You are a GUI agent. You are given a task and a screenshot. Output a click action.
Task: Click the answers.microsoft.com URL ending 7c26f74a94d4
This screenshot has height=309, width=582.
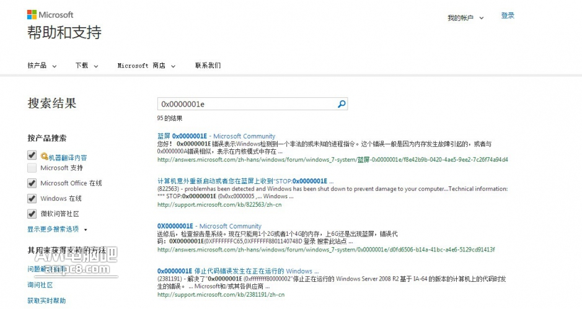click(333, 160)
